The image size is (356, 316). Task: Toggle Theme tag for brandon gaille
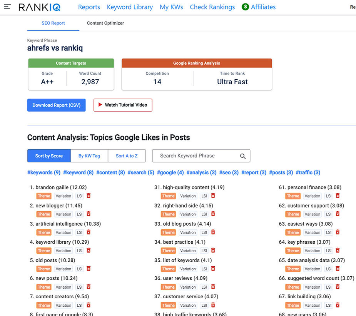pos(44,196)
